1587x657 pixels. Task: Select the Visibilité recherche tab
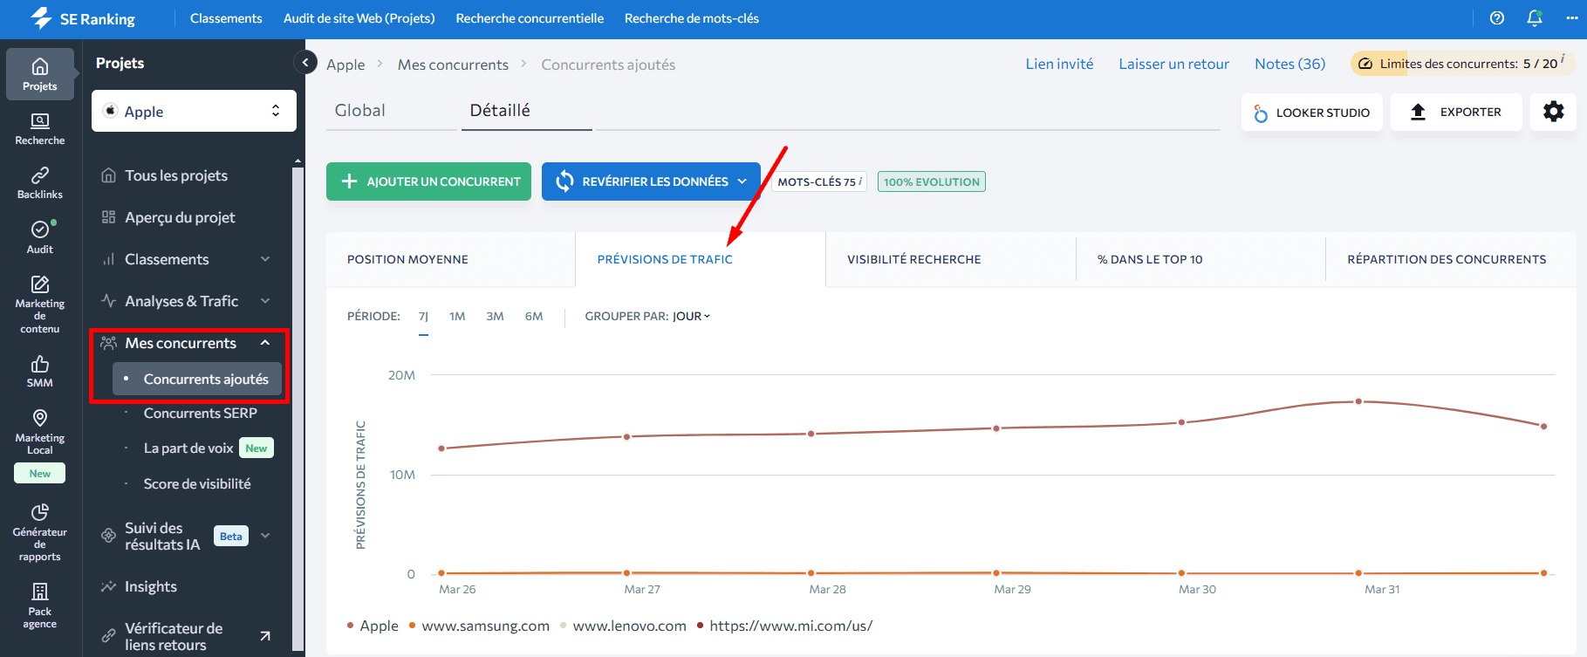coord(950,259)
